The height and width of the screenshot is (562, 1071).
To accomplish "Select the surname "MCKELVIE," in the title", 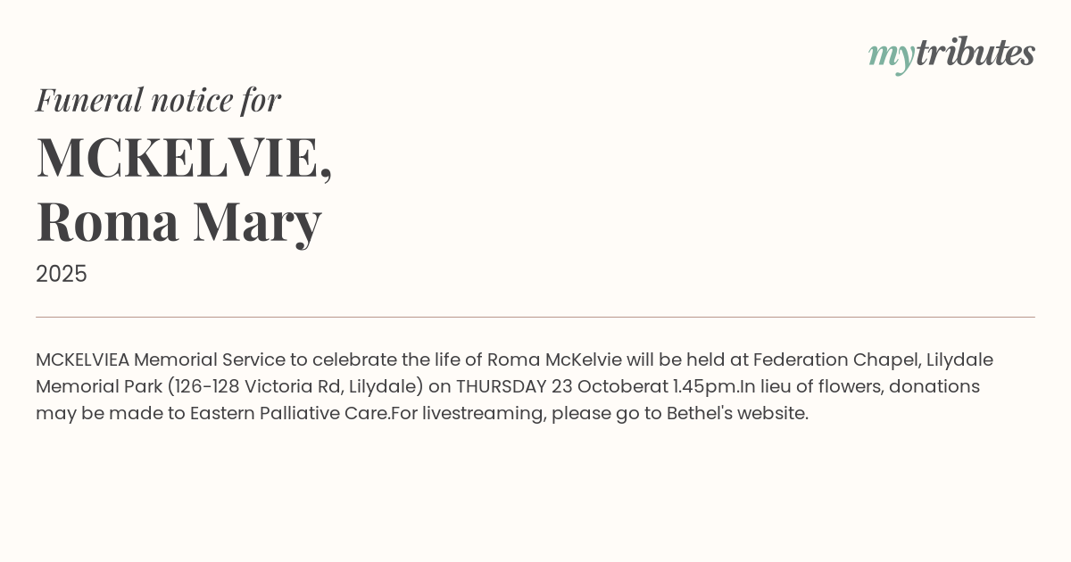I will (x=184, y=158).
